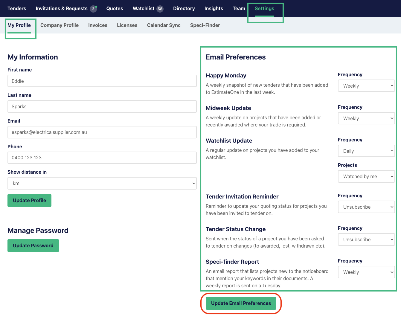Open Watchlist Update frequency dropdown set to Daily
Viewport: 401px width, 319px height.
[x=366, y=151]
